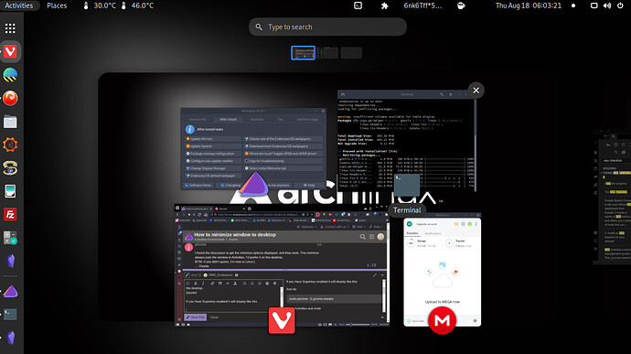The image size is (631, 354).
Task: Switch to the second workspace thumbnail
Action: point(327,53)
